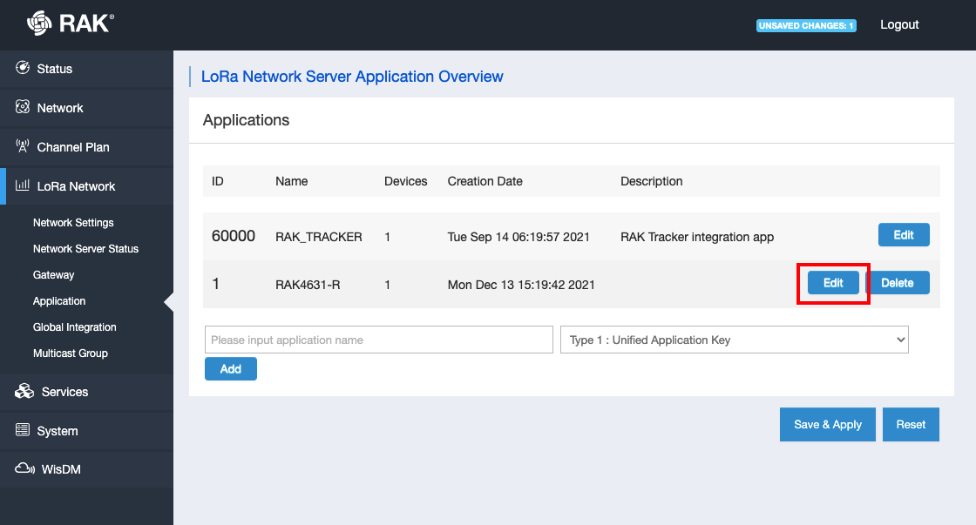Click Save & Apply button
The width and height of the screenshot is (976, 525).
(828, 424)
